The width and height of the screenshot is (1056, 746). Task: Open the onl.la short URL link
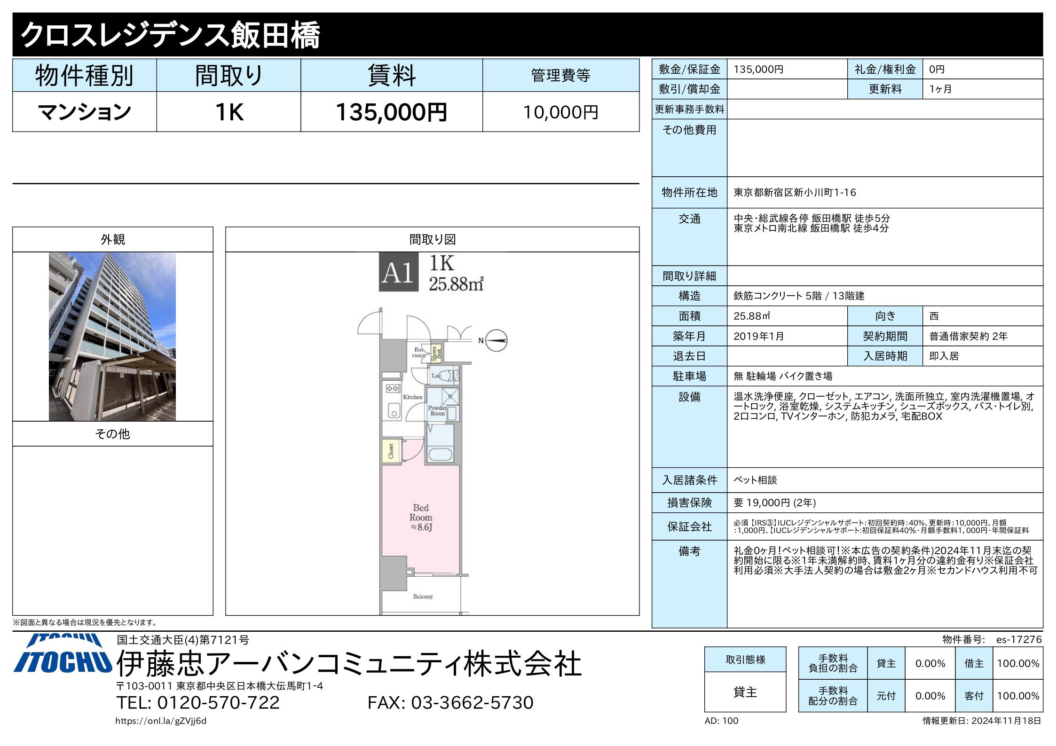pos(161,721)
